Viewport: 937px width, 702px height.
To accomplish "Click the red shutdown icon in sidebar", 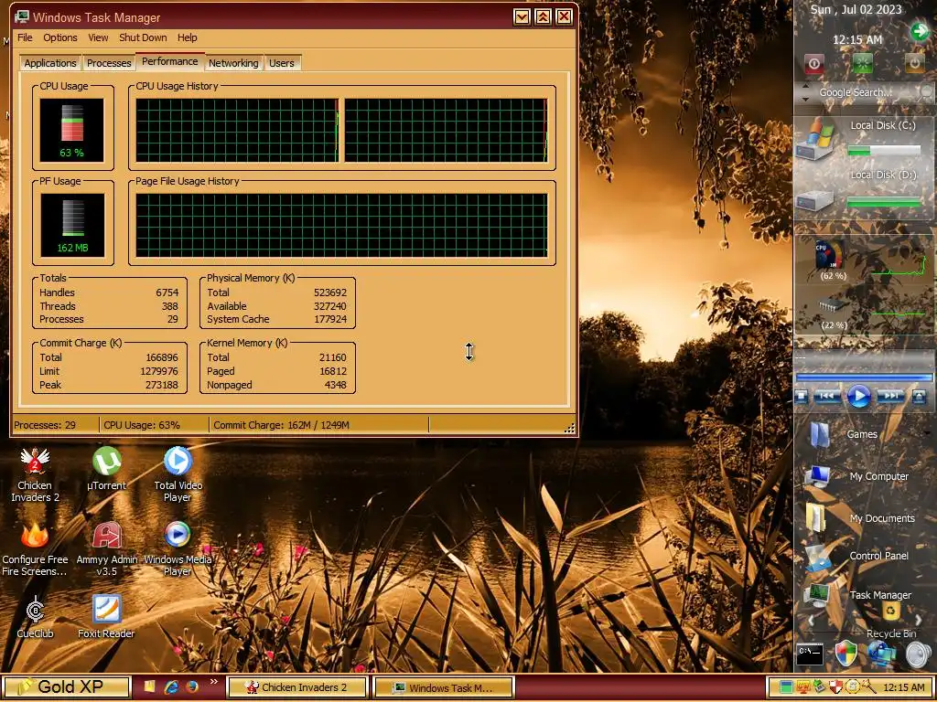I will (813, 63).
